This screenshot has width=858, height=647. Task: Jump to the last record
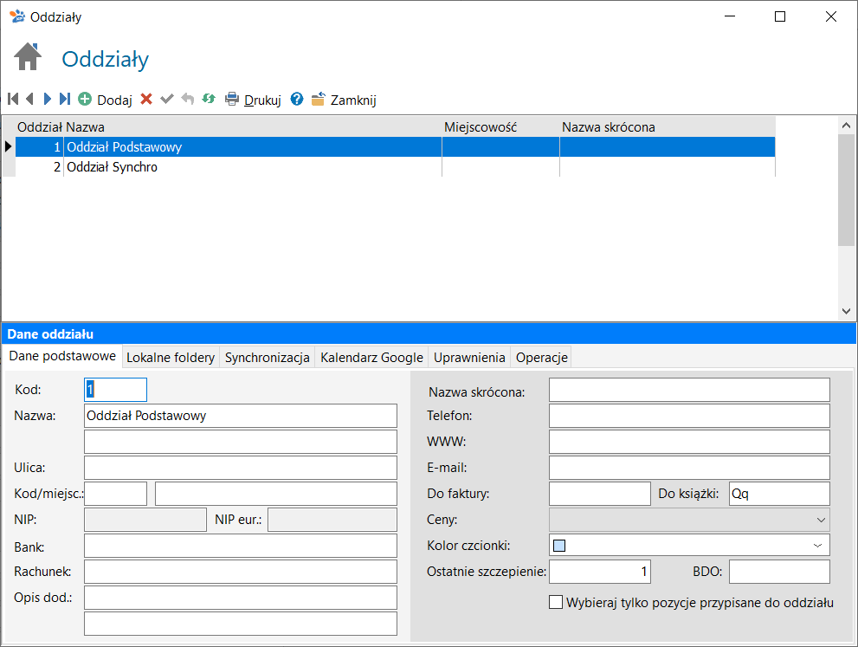65,99
